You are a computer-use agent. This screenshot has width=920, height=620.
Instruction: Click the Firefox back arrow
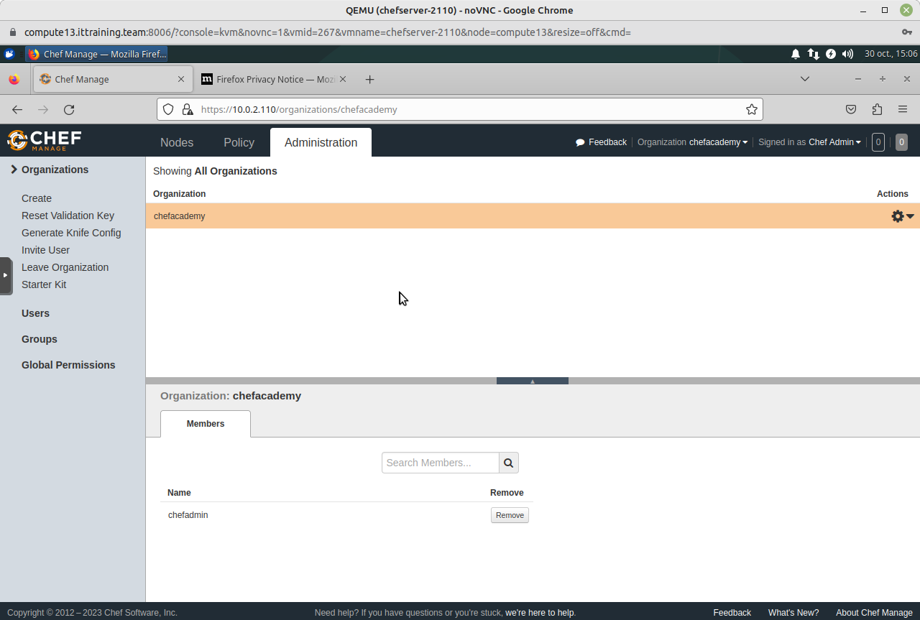tap(17, 109)
